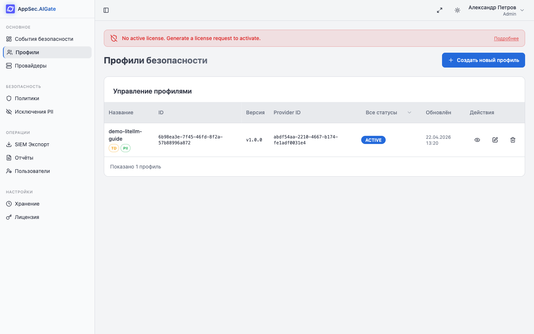This screenshot has height=334, width=534.
Task: Select the profile ID 6b98ea3e text
Action: coord(191,140)
